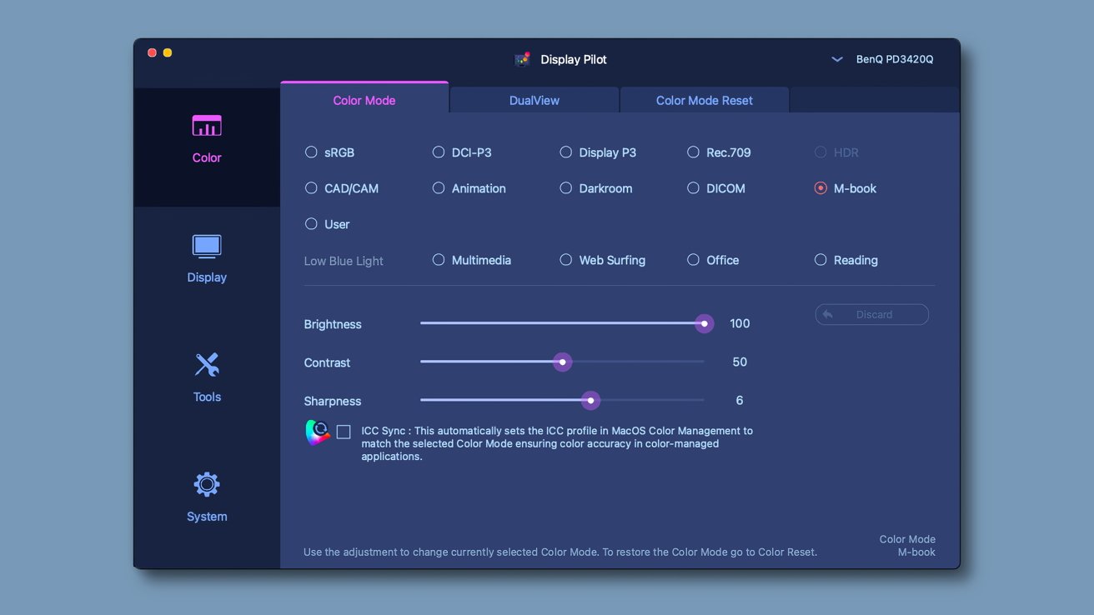This screenshot has width=1094, height=615.
Task: Choose Reading low blue light mode
Action: pos(820,260)
